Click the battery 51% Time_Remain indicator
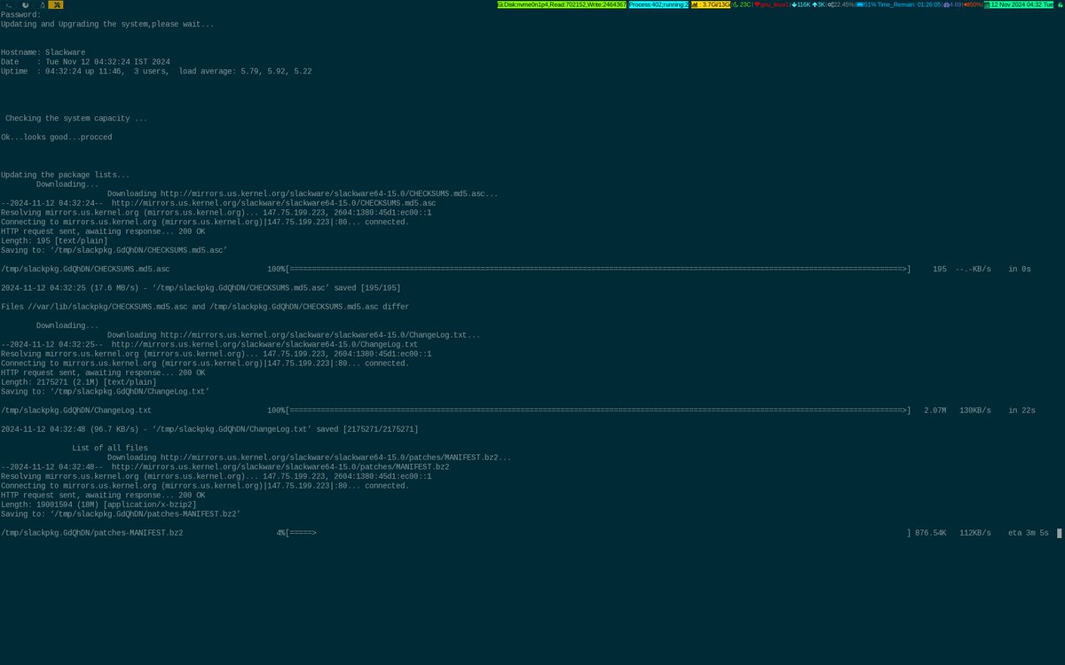 click(x=898, y=4)
